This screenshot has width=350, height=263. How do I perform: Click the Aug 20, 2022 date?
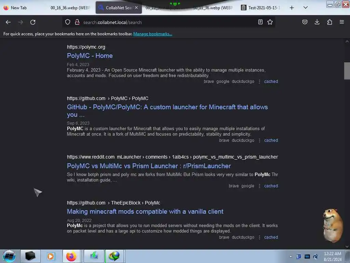tap(79, 221)
